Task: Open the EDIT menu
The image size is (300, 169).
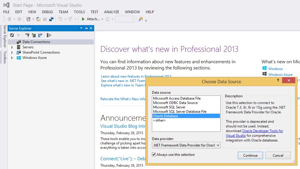Action: point(19,12)
